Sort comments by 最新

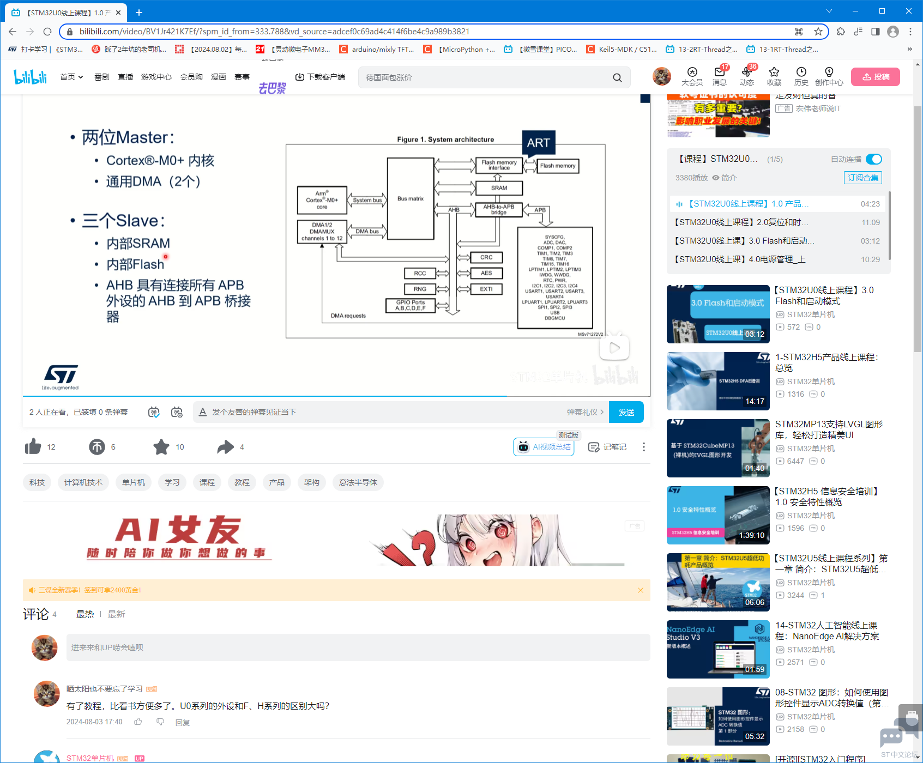(117, 614)
